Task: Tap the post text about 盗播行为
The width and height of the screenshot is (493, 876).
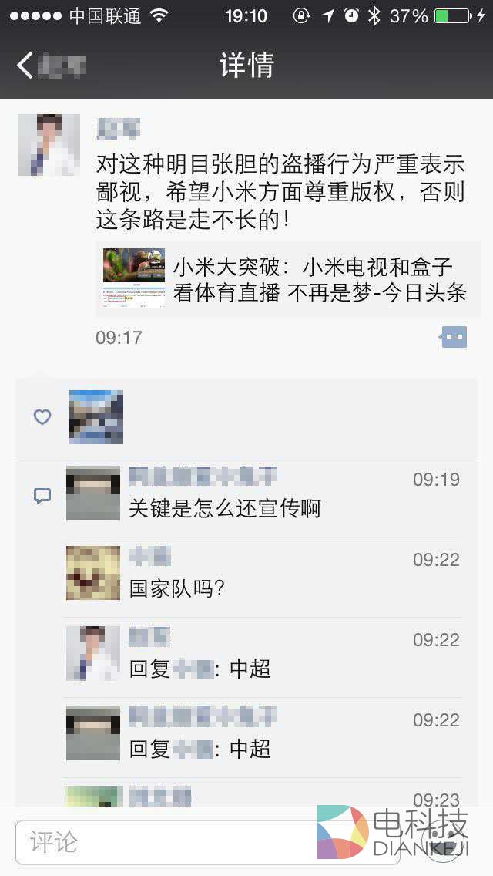Action: pyautogui.click(x=281, y=192)
